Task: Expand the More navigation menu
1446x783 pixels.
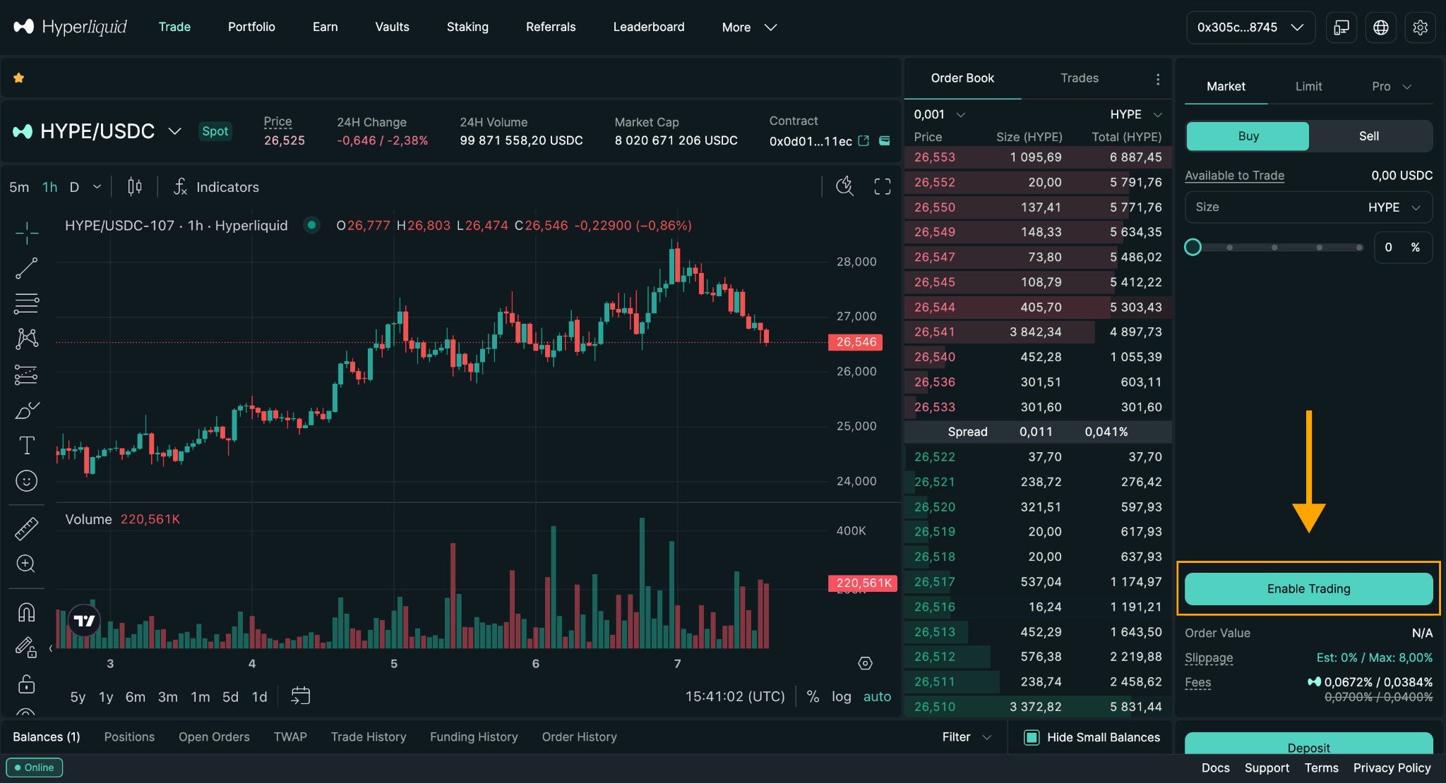Action: (x=749, y=28)
